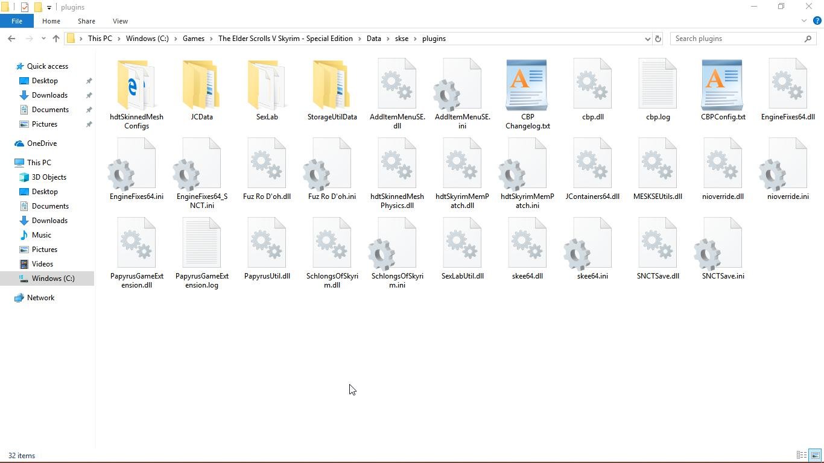Select the PapyrusUtil.dll file icon
Screen dimensions: 824x463
pos(267,244)
